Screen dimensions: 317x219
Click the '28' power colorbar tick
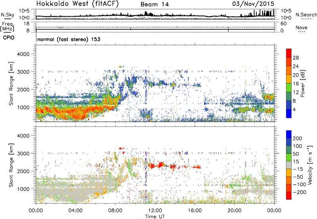click(x=296, y=58)
